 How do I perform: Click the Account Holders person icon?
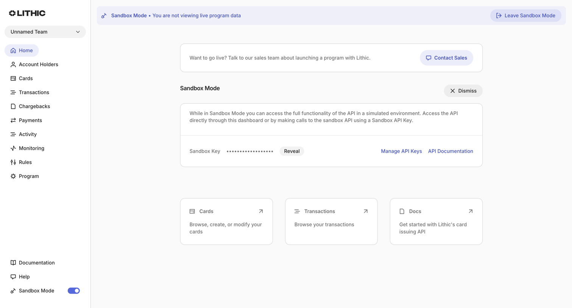click(x=13, y=64)
